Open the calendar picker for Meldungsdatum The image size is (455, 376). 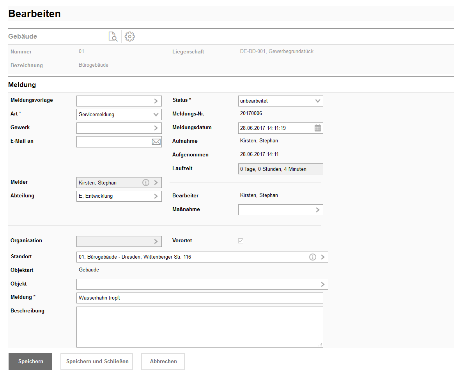coord(318,128)
